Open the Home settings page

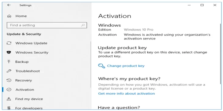(21, 16)
